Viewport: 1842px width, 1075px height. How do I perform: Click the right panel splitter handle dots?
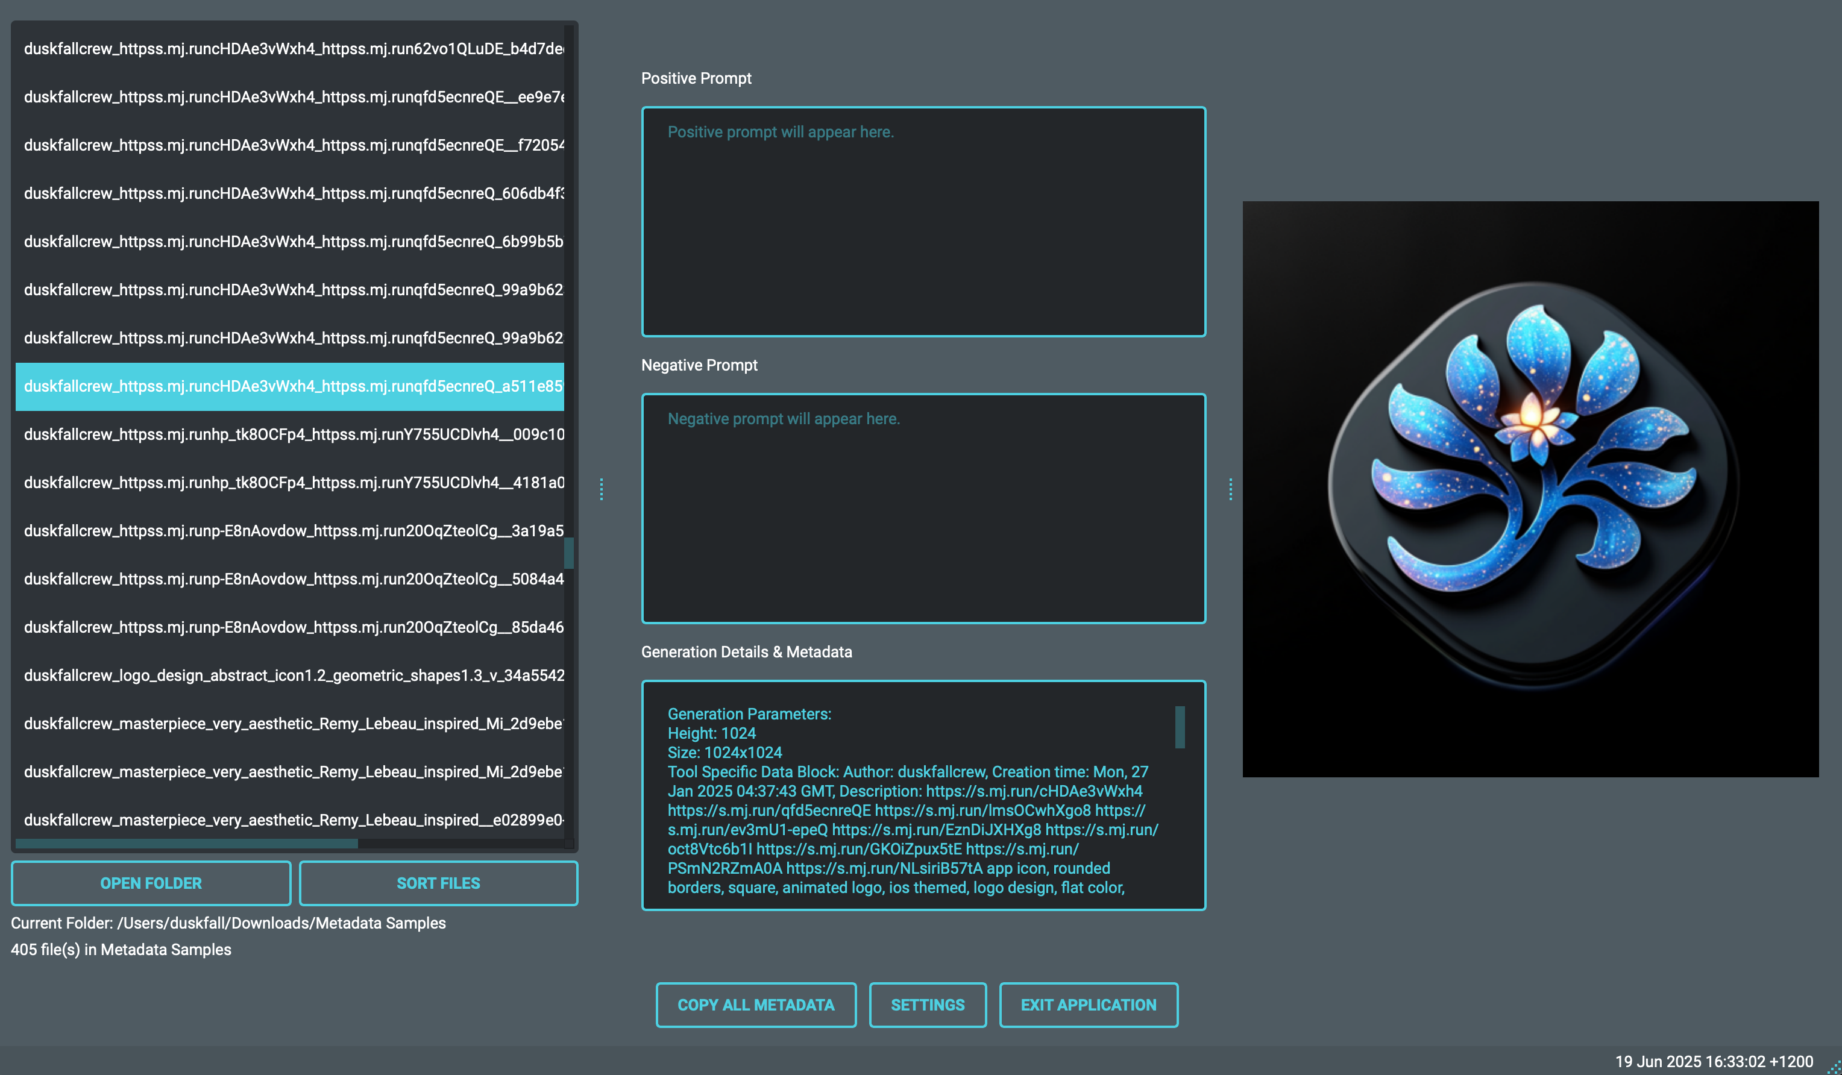click(x=1230, y=489)
